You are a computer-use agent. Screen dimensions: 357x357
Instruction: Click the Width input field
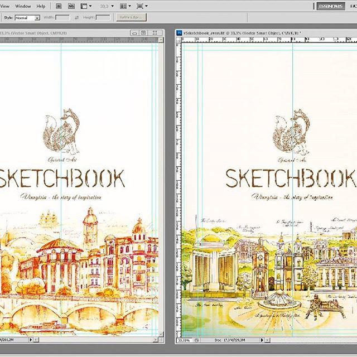(x=62, y=17)
